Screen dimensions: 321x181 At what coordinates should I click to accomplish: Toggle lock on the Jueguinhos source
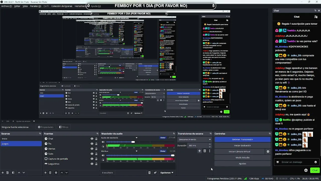pyautogui.click(x=96, y=164)
